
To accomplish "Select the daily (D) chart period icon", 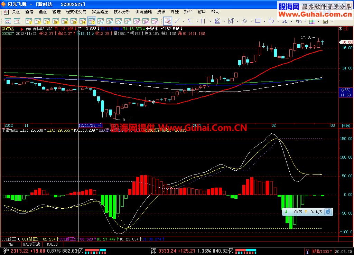I will (x=92, y=21).
